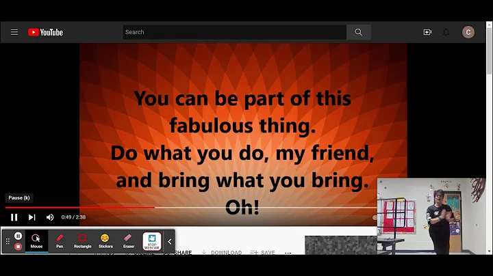The width and height of the screenshot is (493, 276).
Task: Open the notifications bell
Action: (446, 32)
